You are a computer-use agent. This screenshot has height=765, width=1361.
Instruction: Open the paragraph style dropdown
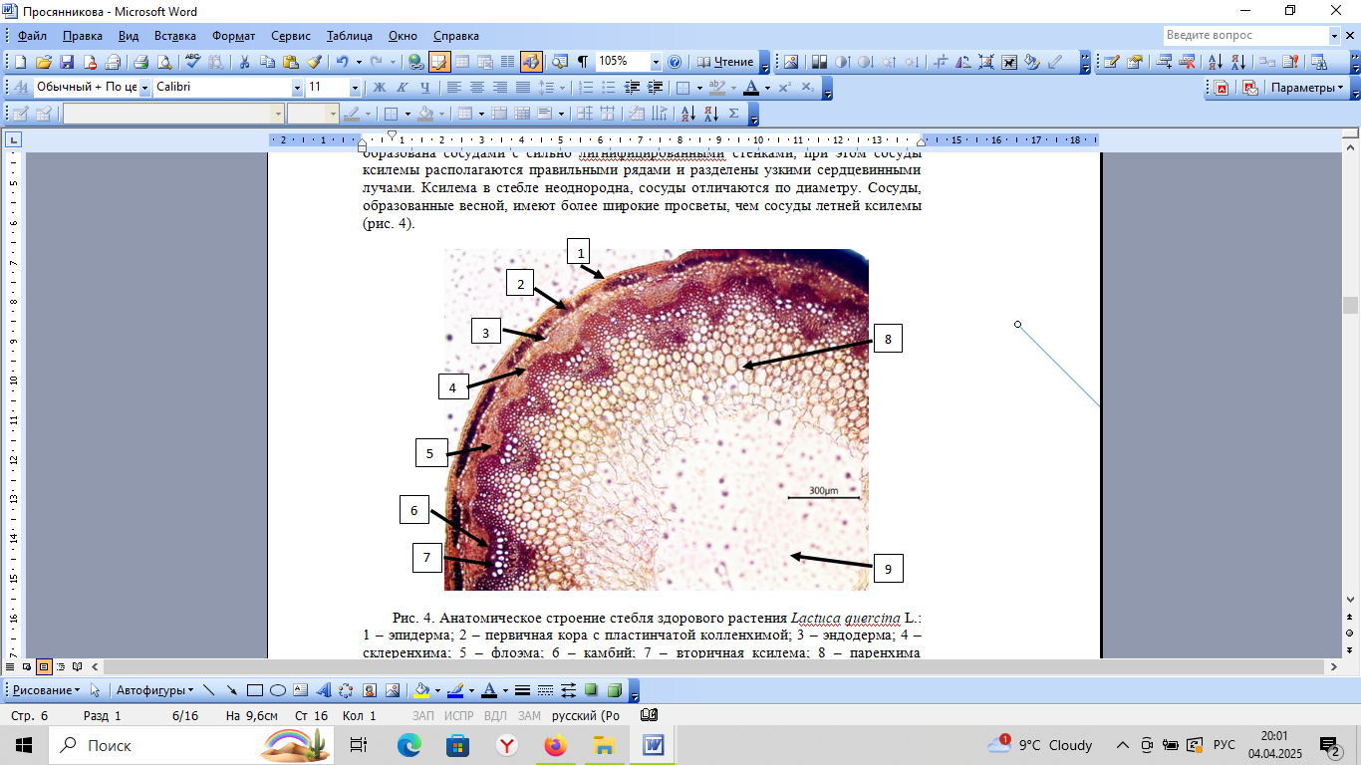click(x=144, y=88)
